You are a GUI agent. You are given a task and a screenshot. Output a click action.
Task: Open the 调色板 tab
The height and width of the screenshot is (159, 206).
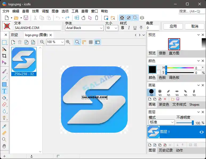coord(174,78)
